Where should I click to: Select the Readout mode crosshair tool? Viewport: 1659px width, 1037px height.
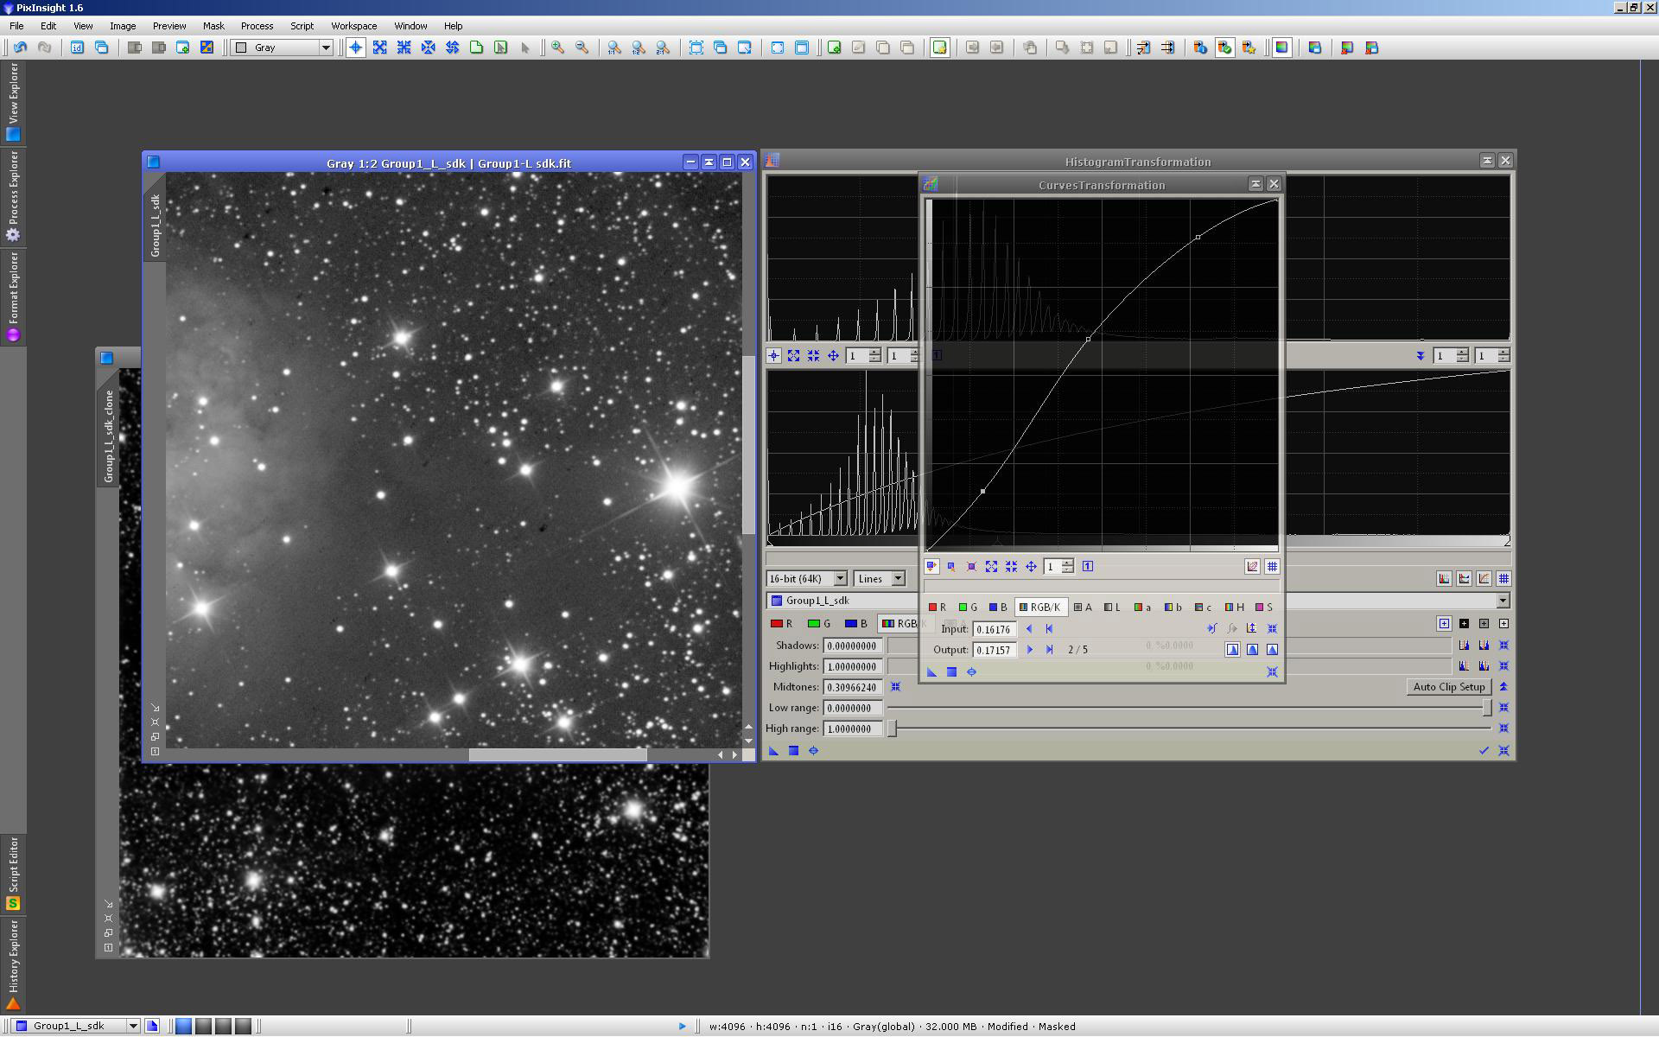[x=355, y=48]
